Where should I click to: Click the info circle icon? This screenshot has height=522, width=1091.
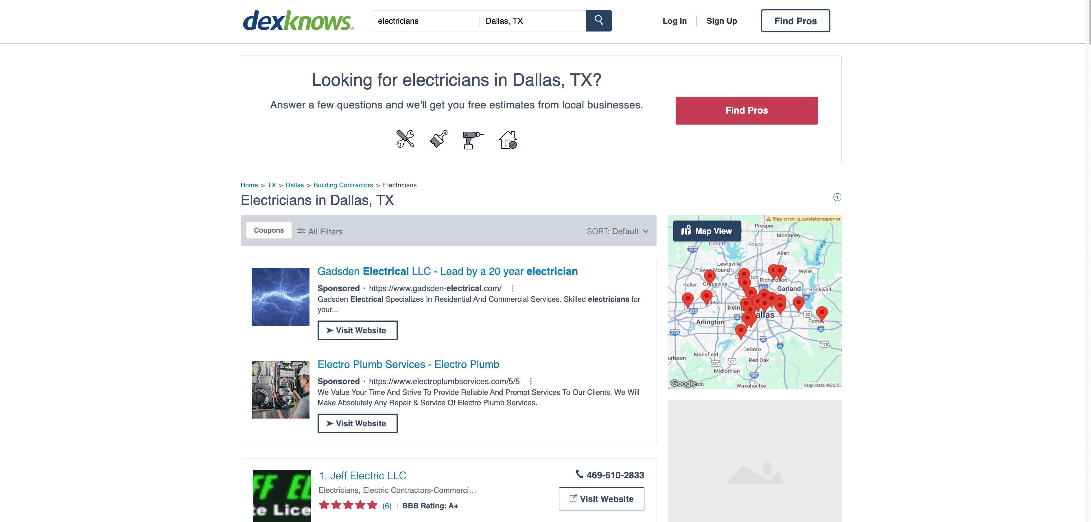coord(837,197)
